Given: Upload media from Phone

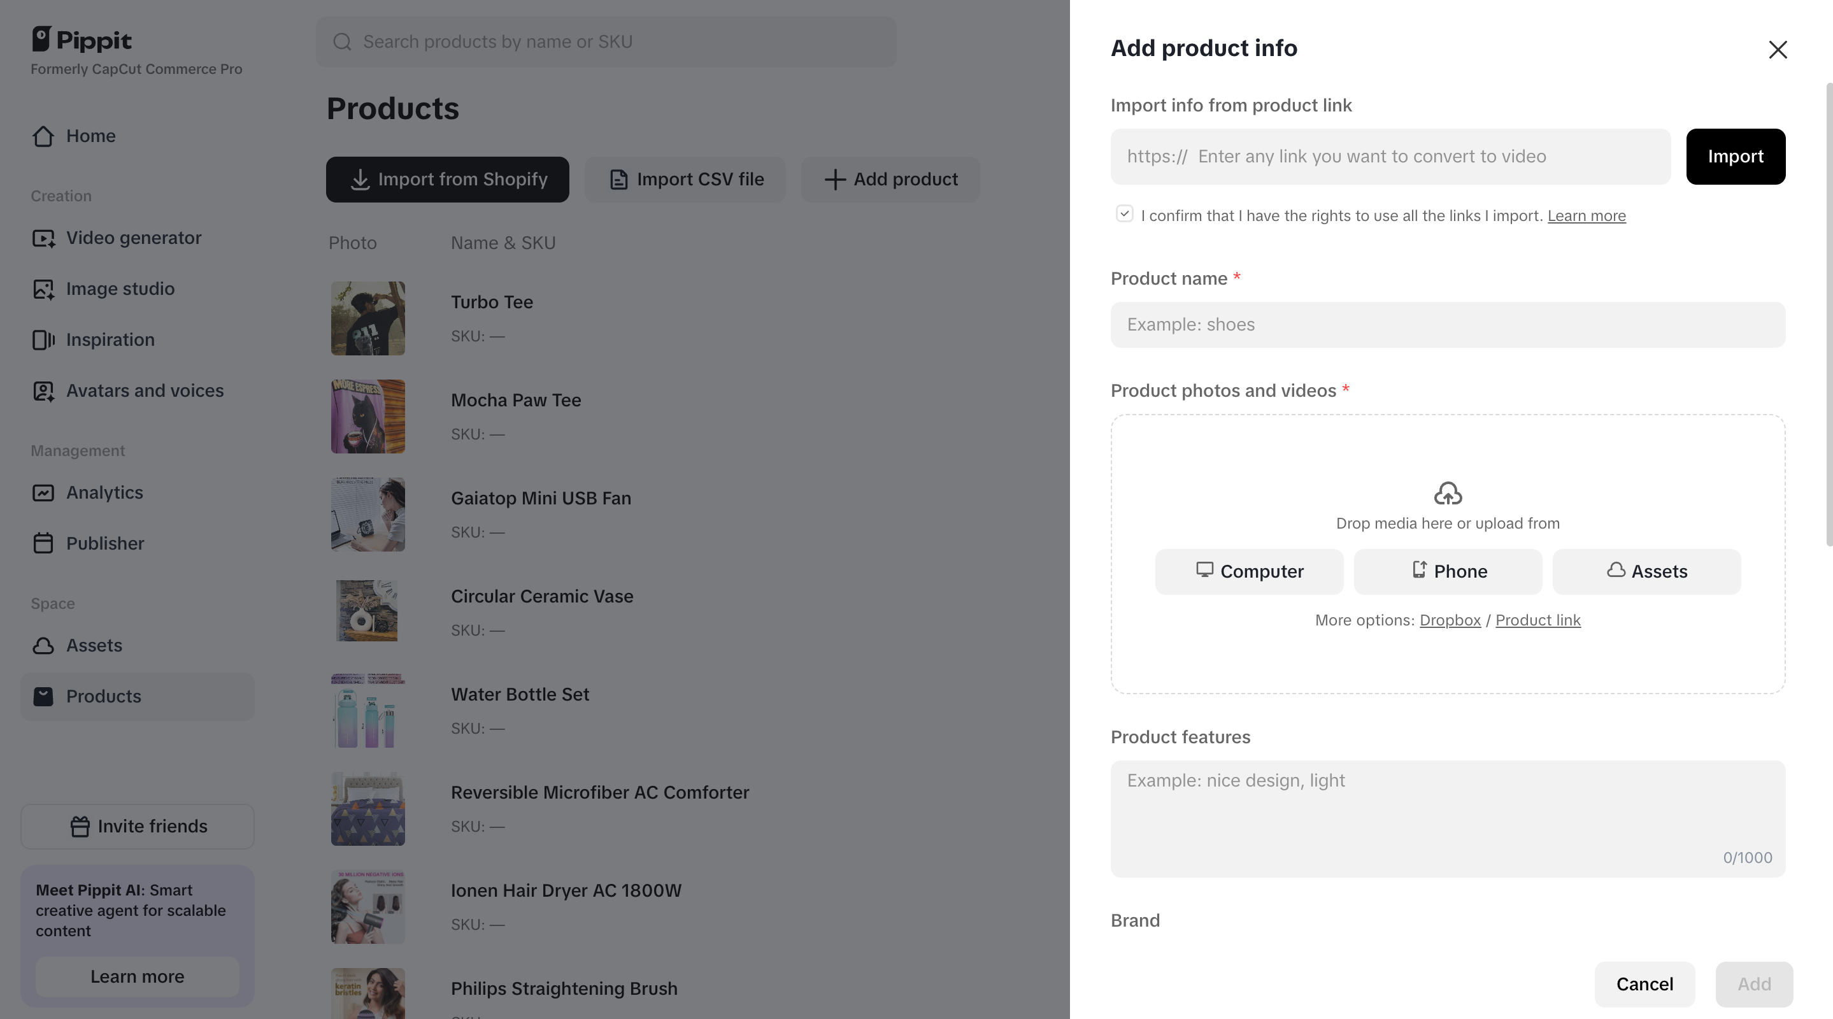Looking at the screenshot, I should (1447, 571).
